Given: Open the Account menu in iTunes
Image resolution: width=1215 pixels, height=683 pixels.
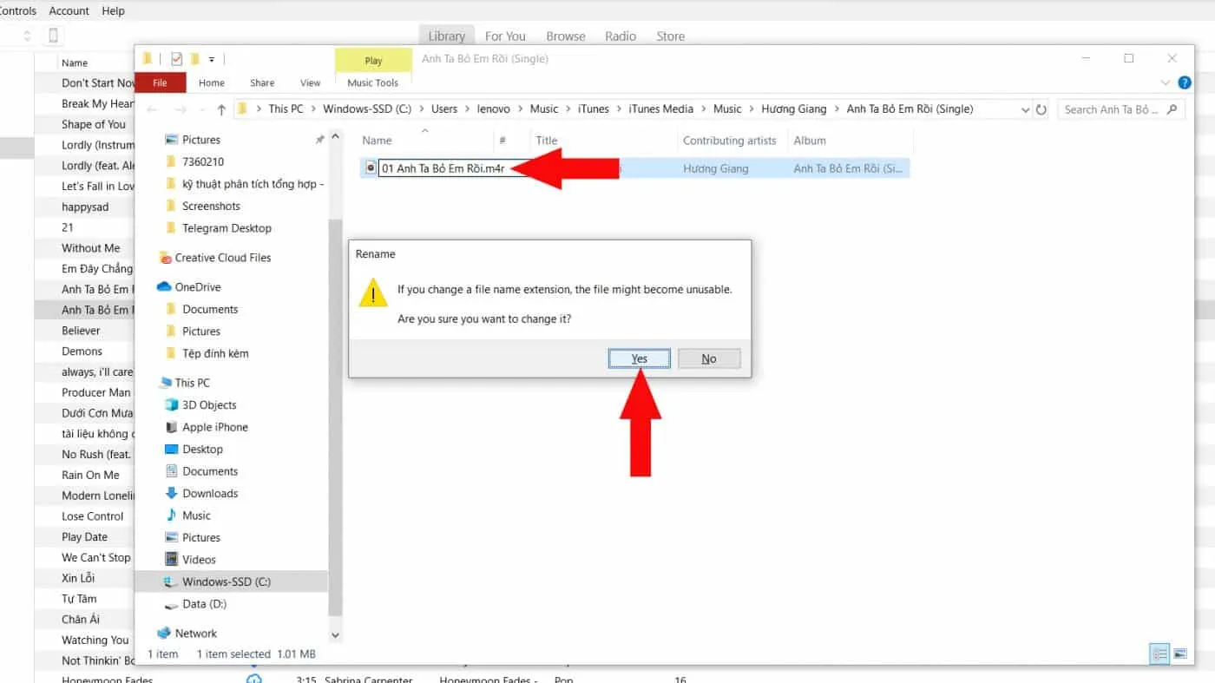Looking at the screenshot, I should 69,10.
